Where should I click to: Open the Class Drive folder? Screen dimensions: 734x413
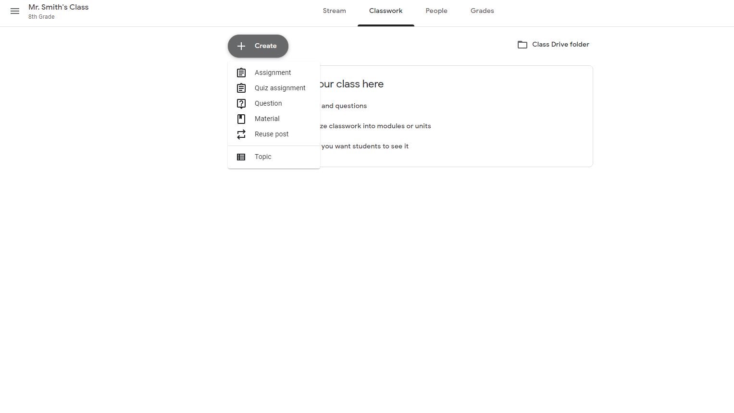click(560, 44)
